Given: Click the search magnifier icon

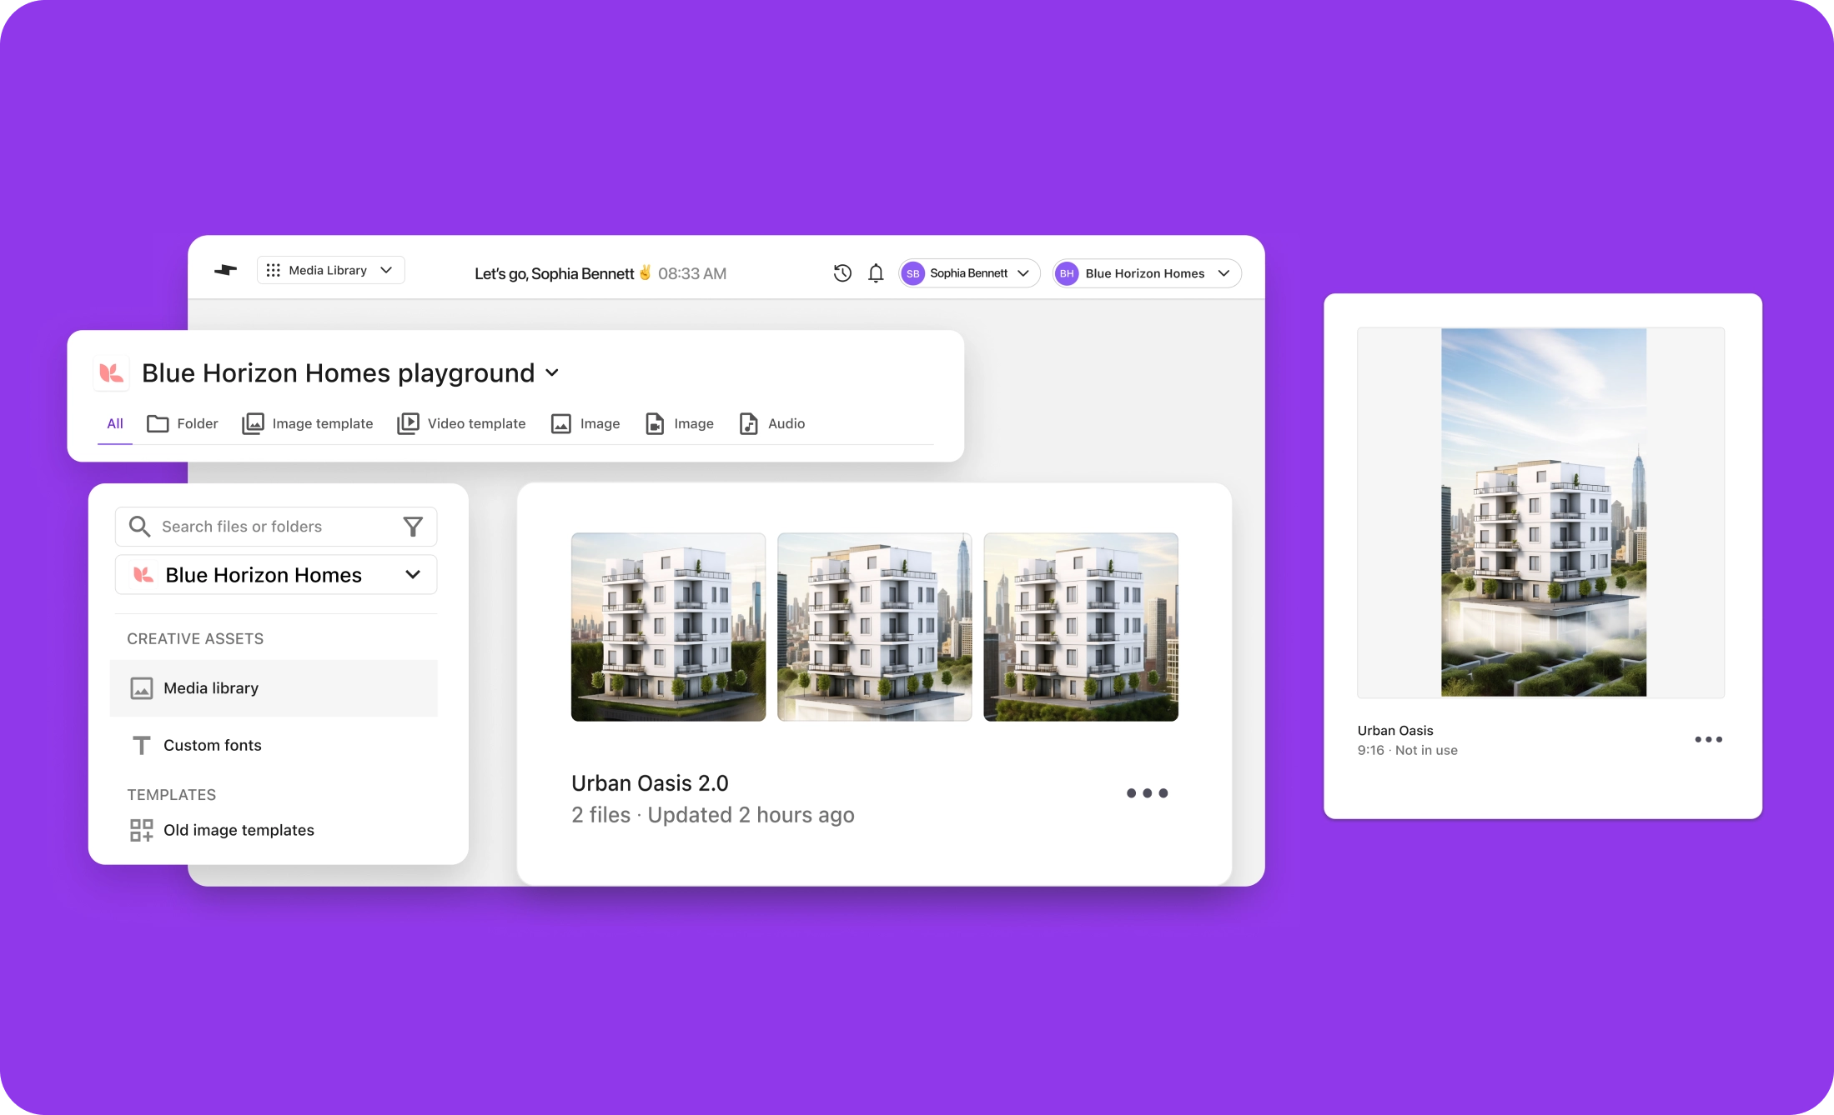Looking at the screenshot, I should click(141, 526).
